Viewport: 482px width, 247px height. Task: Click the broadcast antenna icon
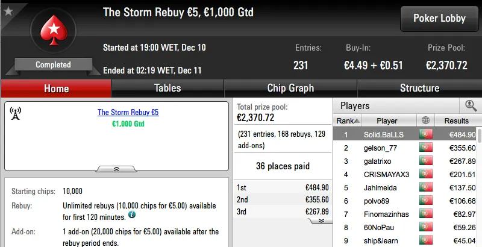16,114
